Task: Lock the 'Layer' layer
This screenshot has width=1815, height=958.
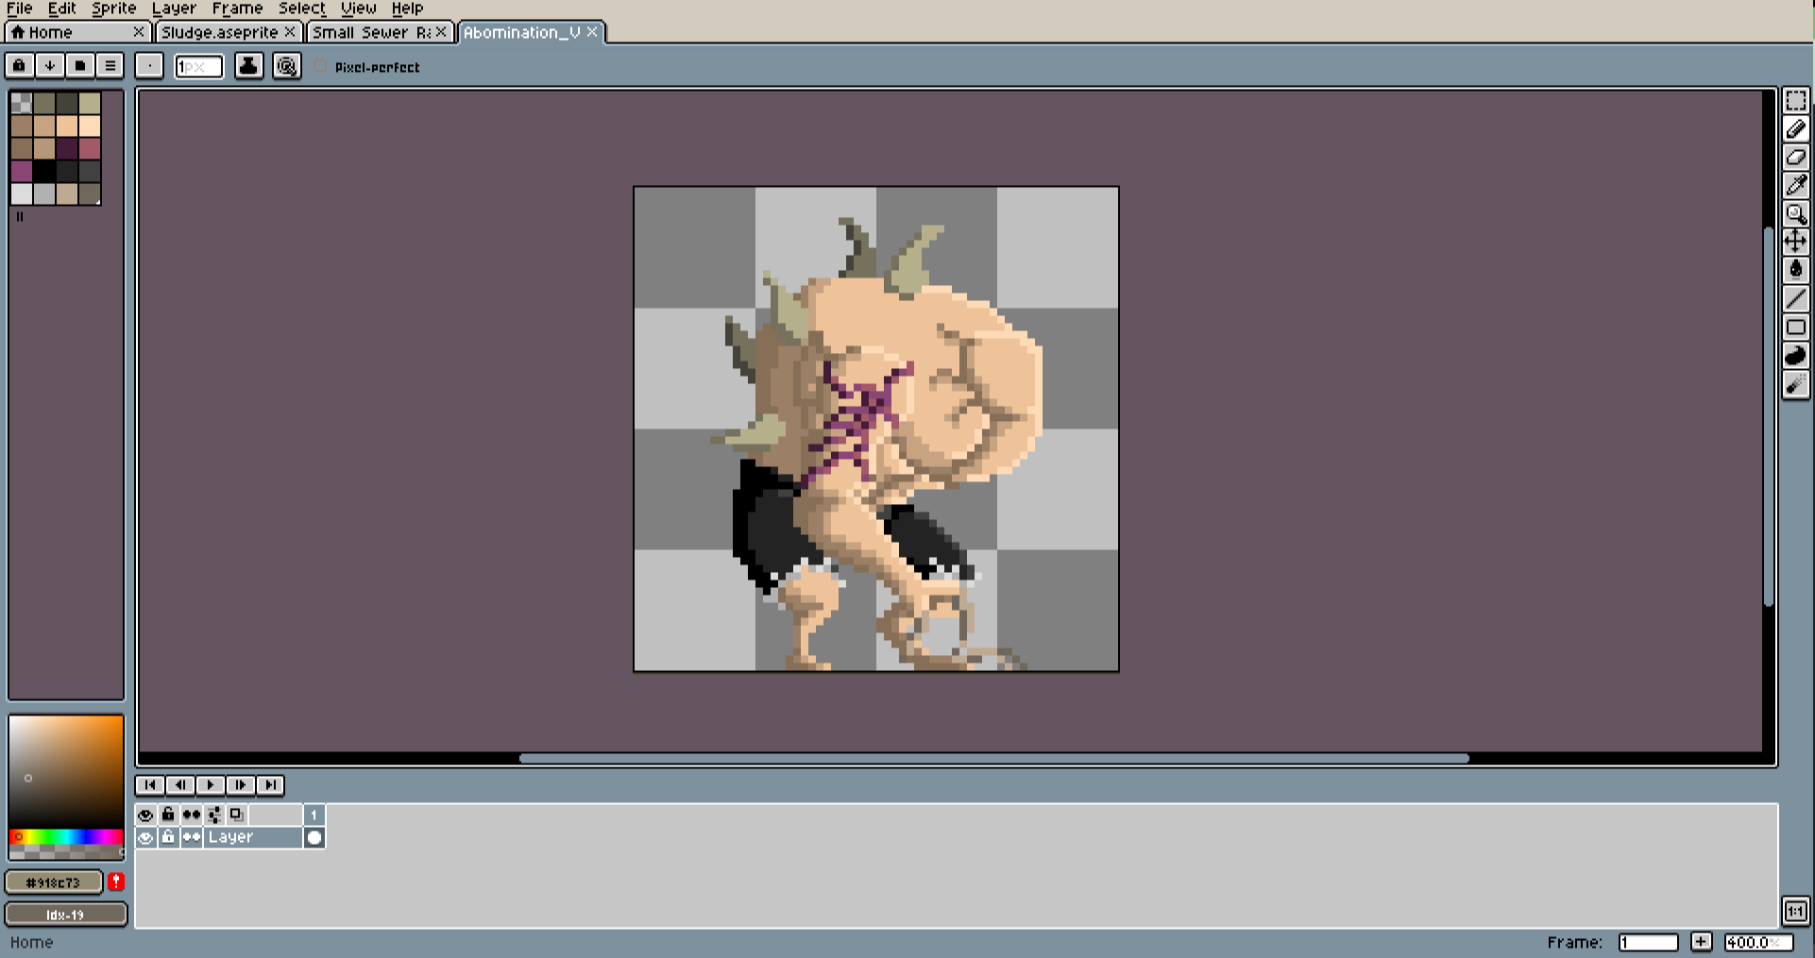Action: (168, 837)
